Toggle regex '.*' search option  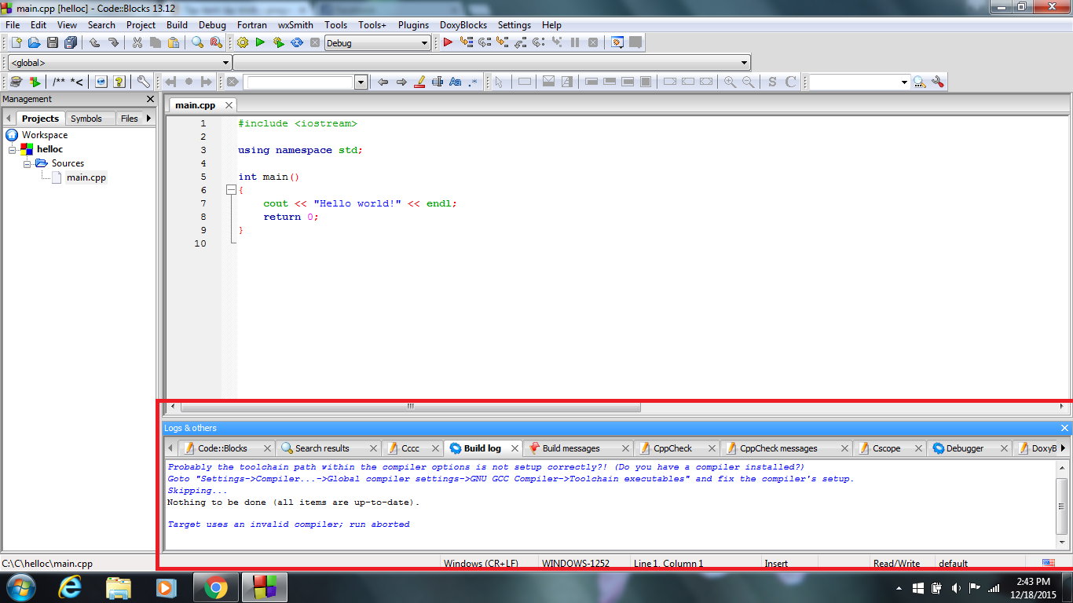point(473,82)
